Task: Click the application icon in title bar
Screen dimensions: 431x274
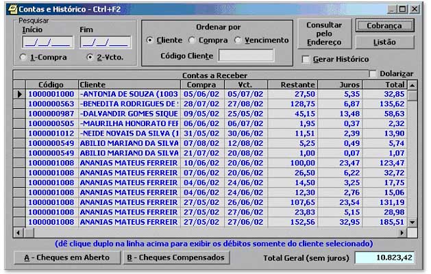Action: pyautogui.click(x=11, y=9)
